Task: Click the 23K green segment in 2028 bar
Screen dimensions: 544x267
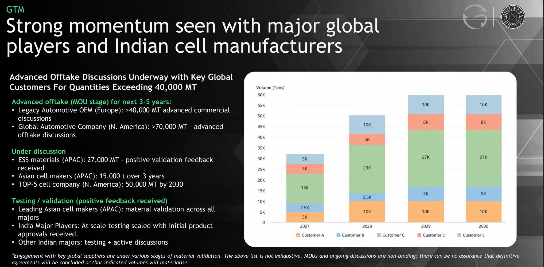Action: (367, 169)
